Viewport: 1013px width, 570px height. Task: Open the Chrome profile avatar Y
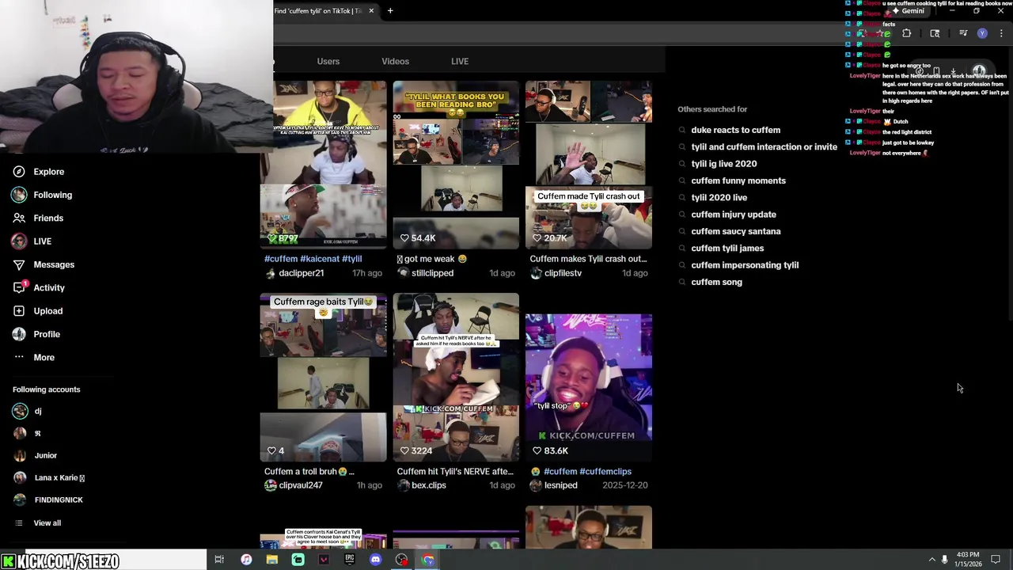pyautogui.click(x=982, y=33)
